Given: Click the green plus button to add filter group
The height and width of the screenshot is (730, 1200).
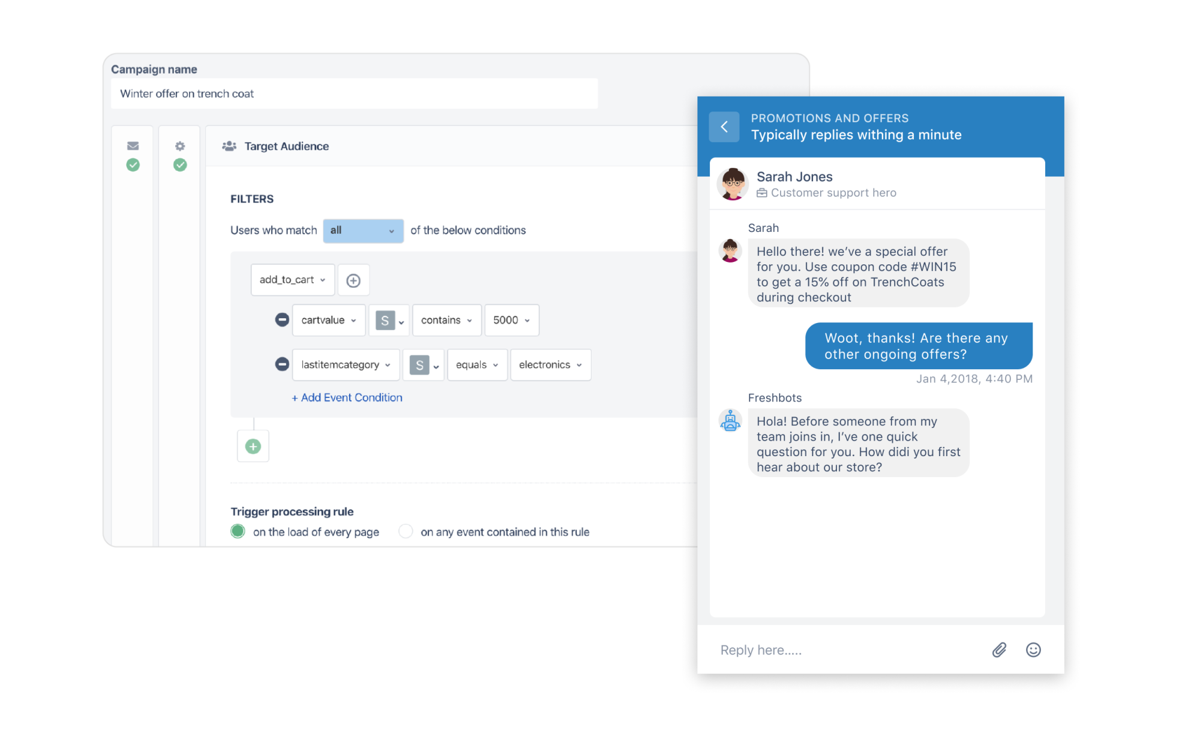Looking at the screenshot, I should pyautogui.click(x=253, y=446).
